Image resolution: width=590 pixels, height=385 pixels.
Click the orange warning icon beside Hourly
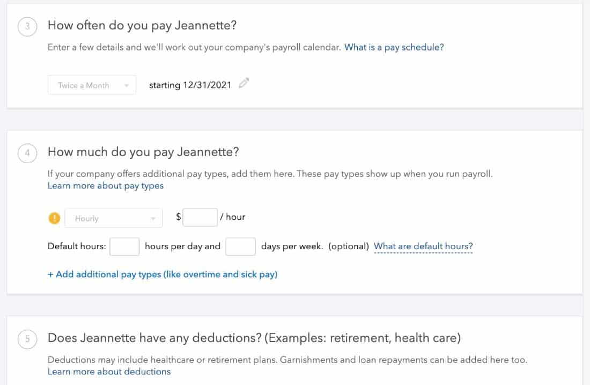tap(54, 217)
